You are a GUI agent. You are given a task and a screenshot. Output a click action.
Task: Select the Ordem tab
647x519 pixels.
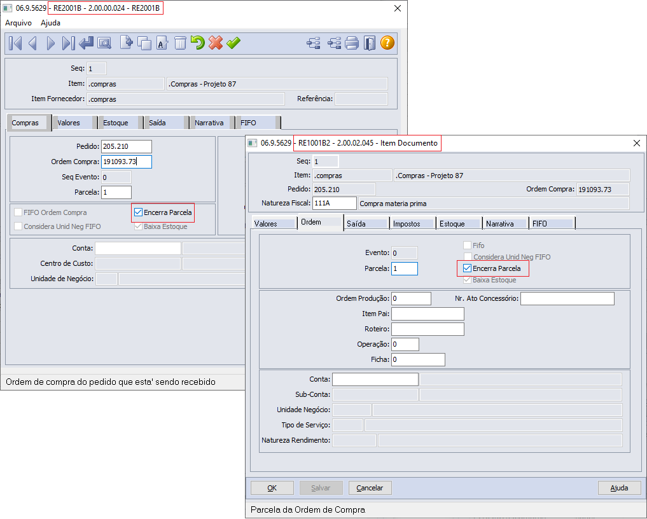click(320, 222)
